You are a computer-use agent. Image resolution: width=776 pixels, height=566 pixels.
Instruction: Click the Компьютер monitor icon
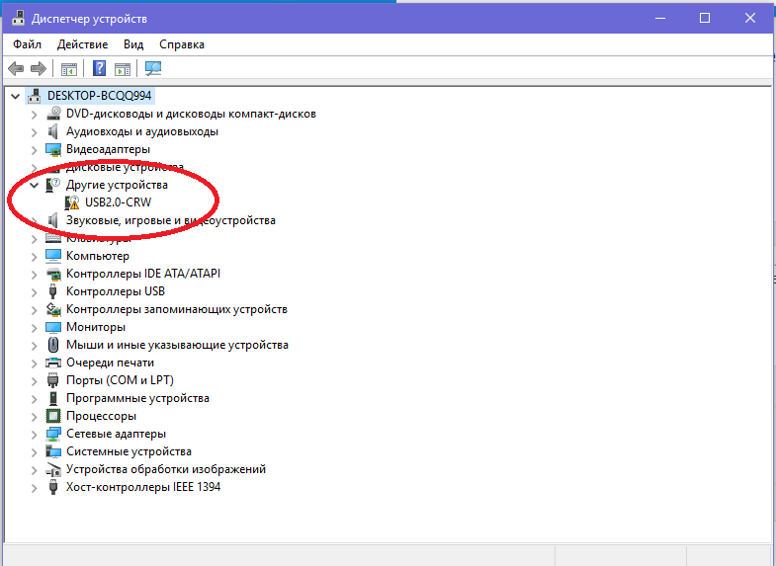[x=53, y=256]
